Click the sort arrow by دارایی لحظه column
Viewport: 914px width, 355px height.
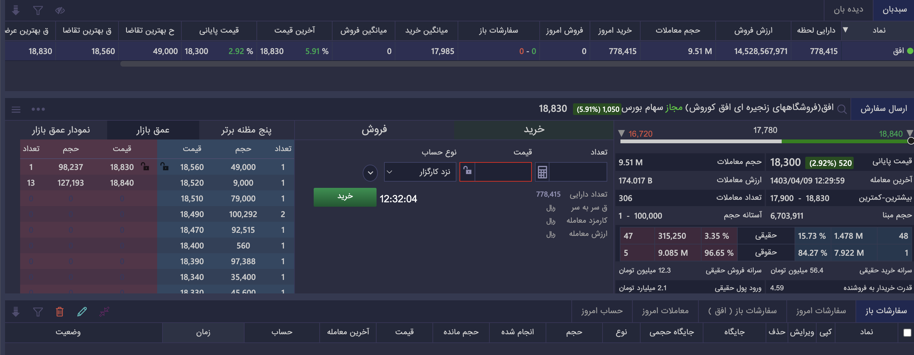[x=845, y=30]
